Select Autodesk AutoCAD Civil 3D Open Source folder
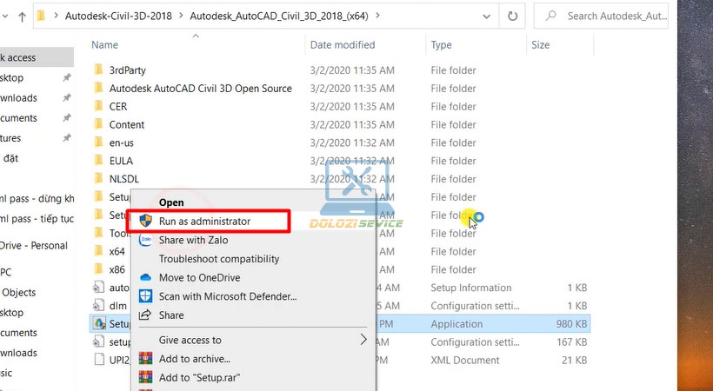Screen dimensions: 713x391 [201, 89]
